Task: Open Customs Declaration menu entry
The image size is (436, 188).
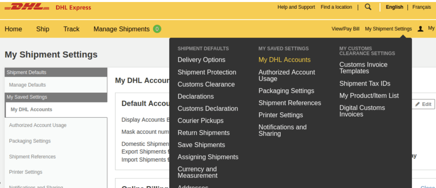Action: [208, 109]
